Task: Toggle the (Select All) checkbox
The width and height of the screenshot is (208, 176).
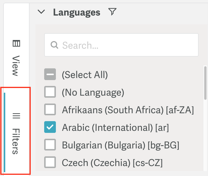Action: point(50,74)
